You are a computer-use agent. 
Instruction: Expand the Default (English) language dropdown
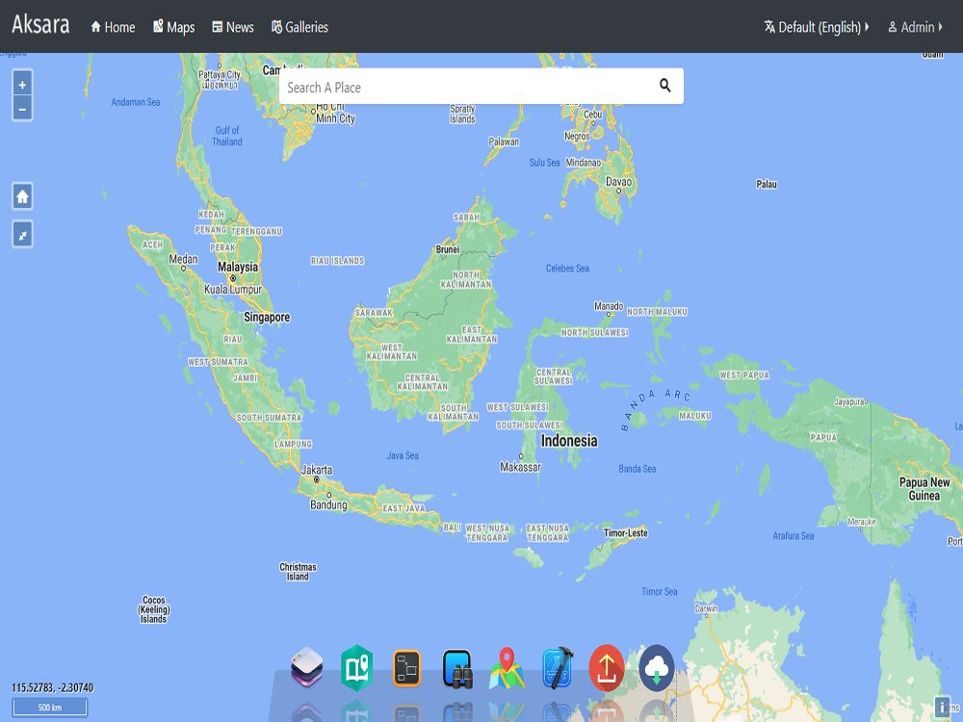click(x=817, y=27)
